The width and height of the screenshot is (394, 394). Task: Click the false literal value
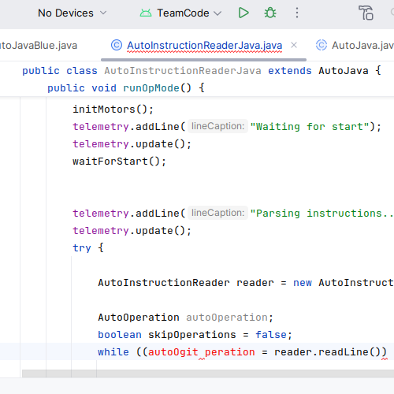coord(271,335)
